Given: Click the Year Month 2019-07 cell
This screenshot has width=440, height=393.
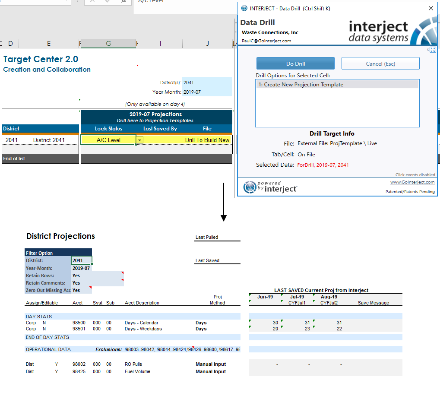Looking at the screenshot, I should 207,92.
